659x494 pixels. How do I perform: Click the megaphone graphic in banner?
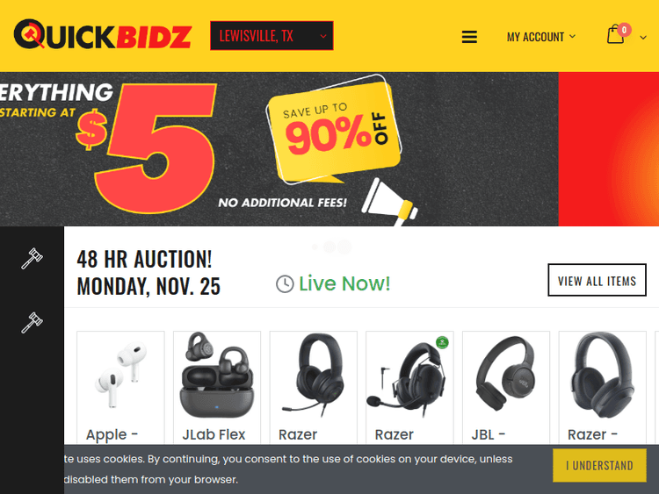[389, 202]
